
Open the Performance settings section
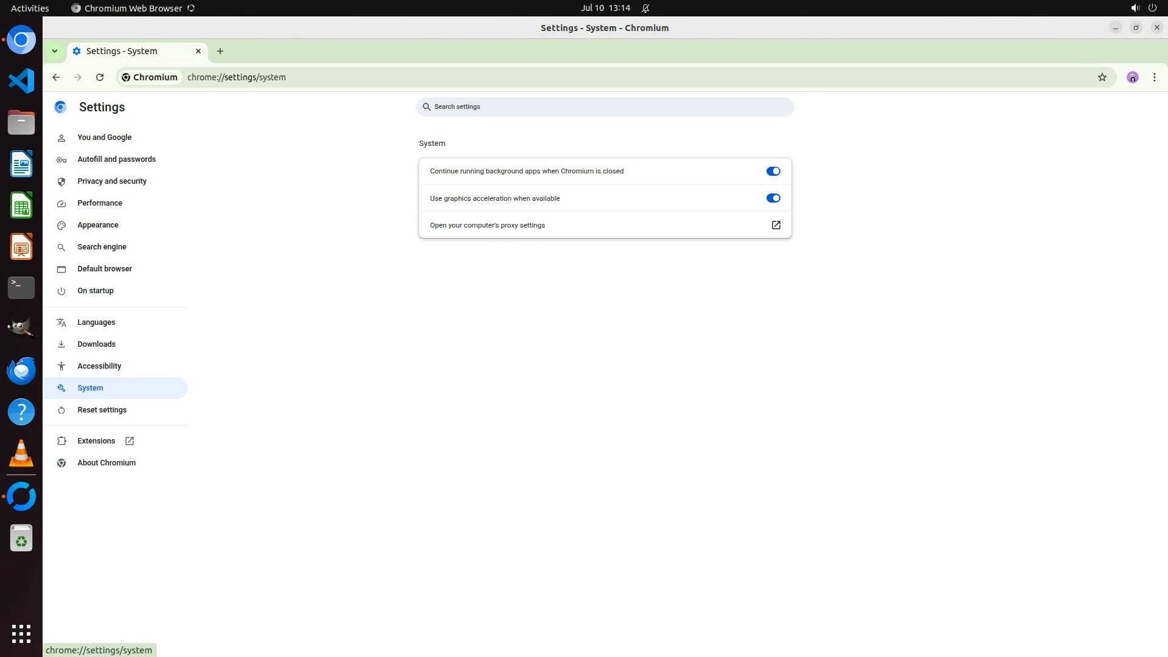pos(100,203)
